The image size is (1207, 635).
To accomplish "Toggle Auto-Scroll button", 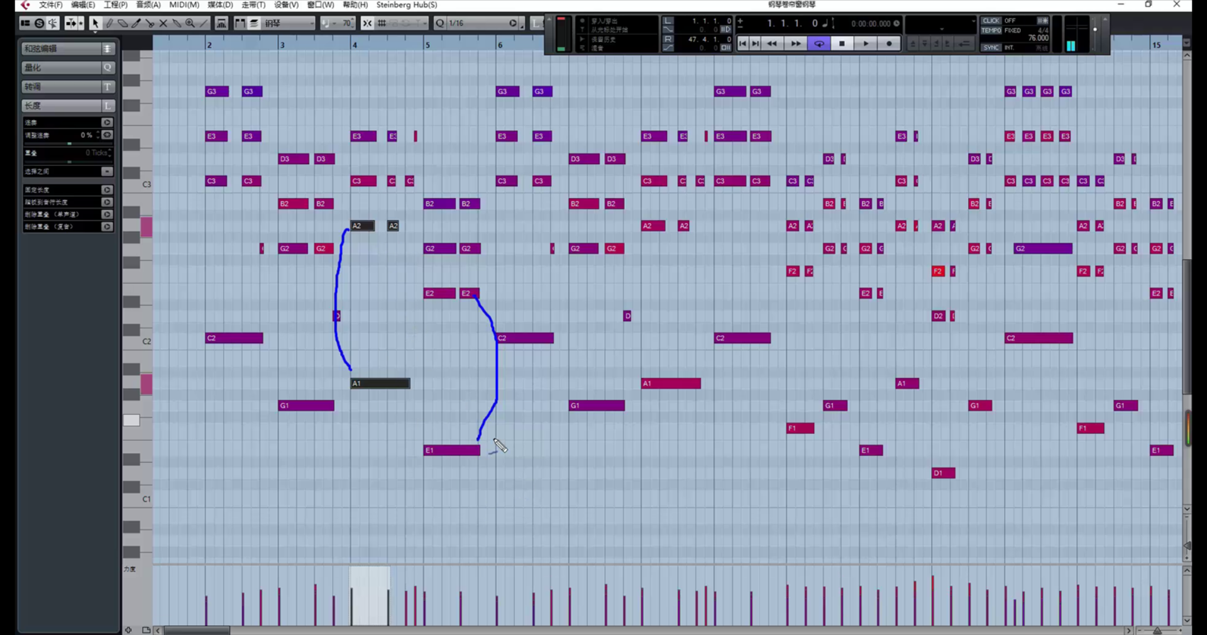I will tap(71, 23).
